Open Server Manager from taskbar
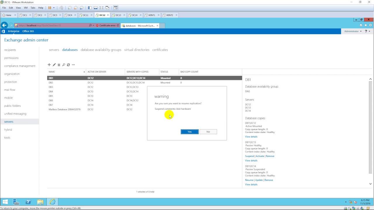Screen dimensions: 374x210 [x=16, y=202]
